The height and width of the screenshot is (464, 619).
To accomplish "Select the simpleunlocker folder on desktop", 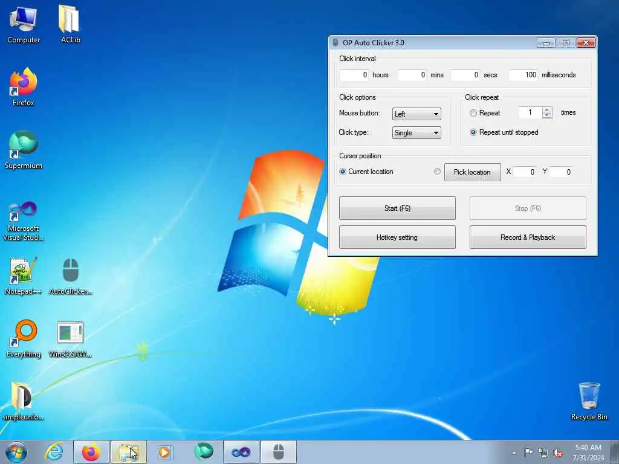I will point(22,401).
